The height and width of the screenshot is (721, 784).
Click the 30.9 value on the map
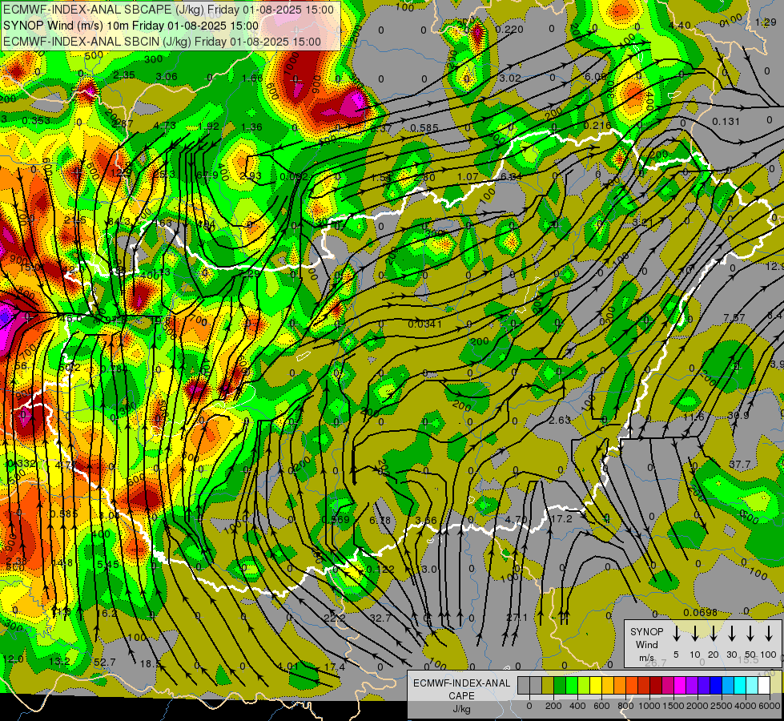click(x=738, y=415)
